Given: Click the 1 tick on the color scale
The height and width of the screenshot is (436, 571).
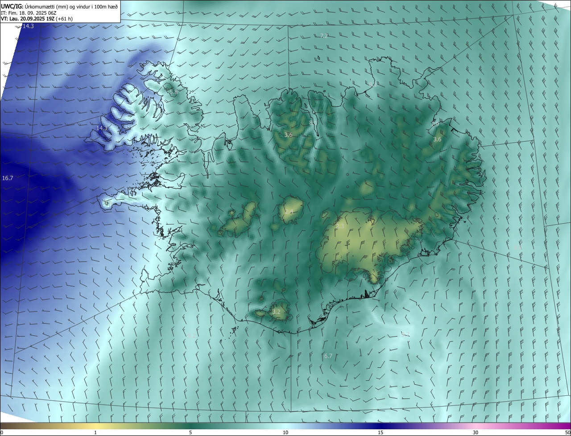Looking at the screenshot, I should 95,432.
